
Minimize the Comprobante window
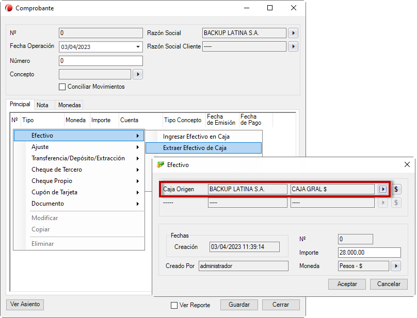[x=247, y=8]
